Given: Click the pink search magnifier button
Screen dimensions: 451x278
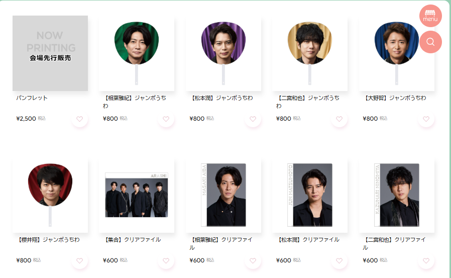Looking at the screenshot, I should 430,42.
